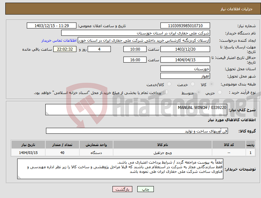
Task: Click the delivery province field خوزستان
Action: click(185, 69)
